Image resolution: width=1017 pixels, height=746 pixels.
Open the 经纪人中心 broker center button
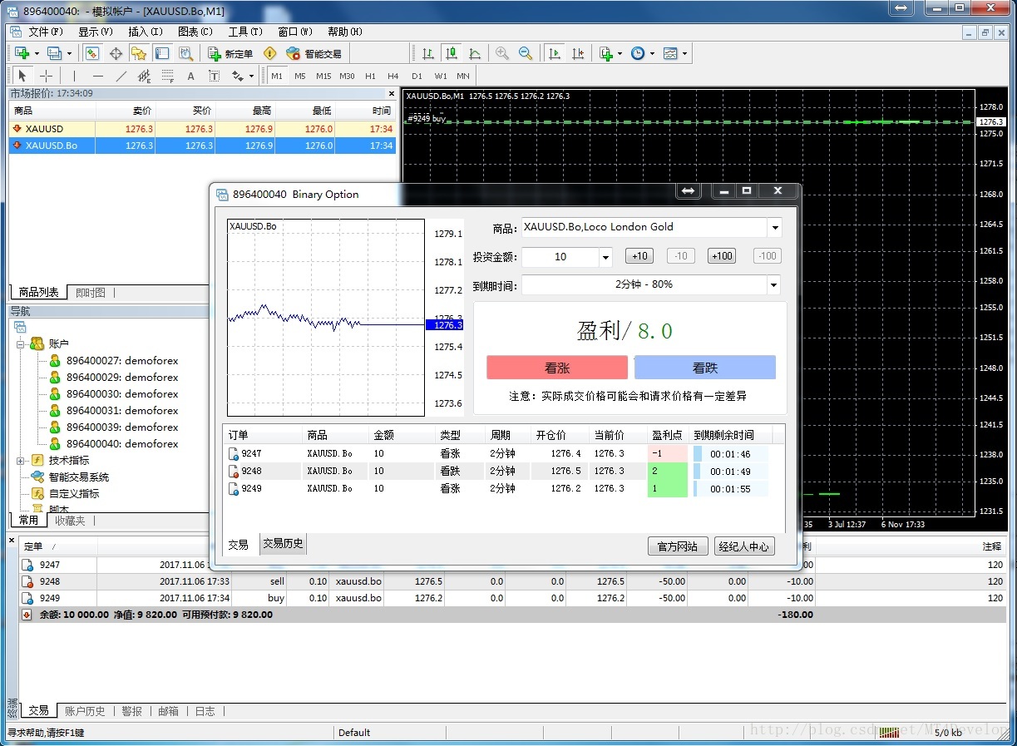744,546
